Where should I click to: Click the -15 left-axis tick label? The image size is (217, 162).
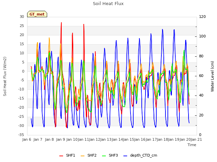[21, 99]
